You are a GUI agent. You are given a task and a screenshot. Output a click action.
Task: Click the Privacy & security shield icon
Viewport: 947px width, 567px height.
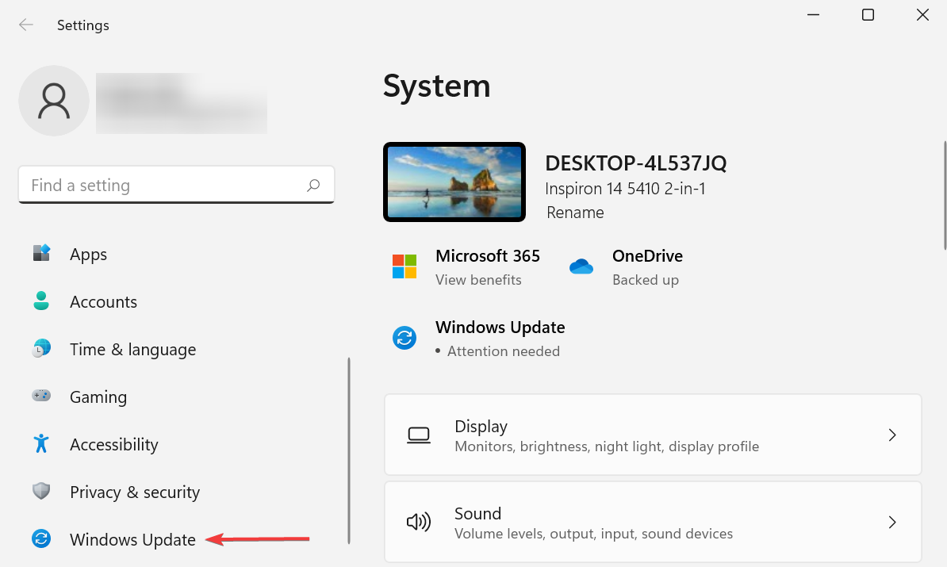[40, 492]
